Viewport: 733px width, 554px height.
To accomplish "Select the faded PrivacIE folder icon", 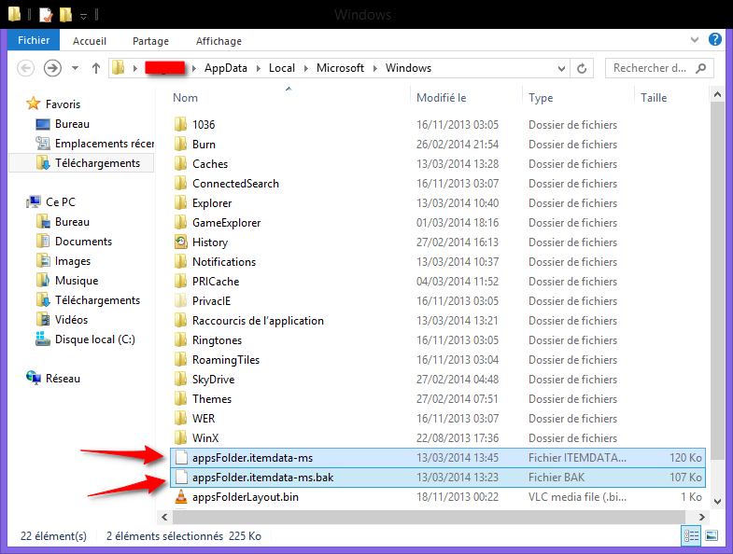I will click(180, 301).
